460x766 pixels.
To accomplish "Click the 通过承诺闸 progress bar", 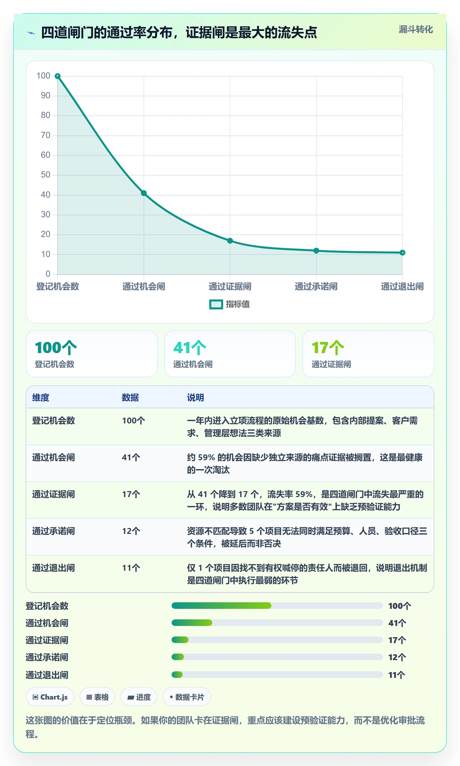I will pyautogui.click(x=277, y=657).
